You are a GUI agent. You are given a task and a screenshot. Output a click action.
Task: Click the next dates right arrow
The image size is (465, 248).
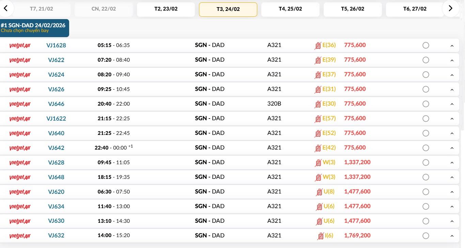[x=450, y=9]
